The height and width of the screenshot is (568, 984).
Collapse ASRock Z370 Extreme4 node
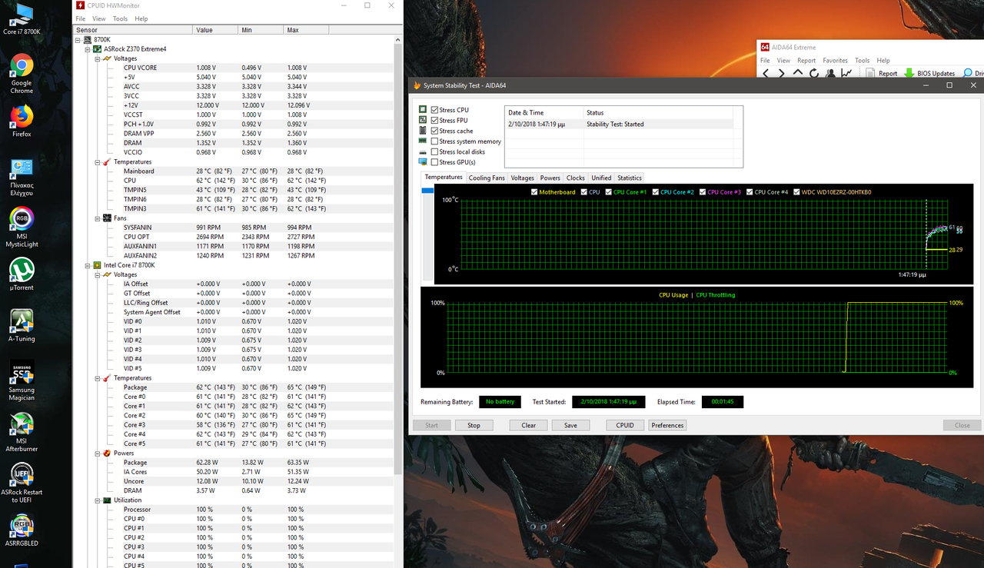point(88,48)
